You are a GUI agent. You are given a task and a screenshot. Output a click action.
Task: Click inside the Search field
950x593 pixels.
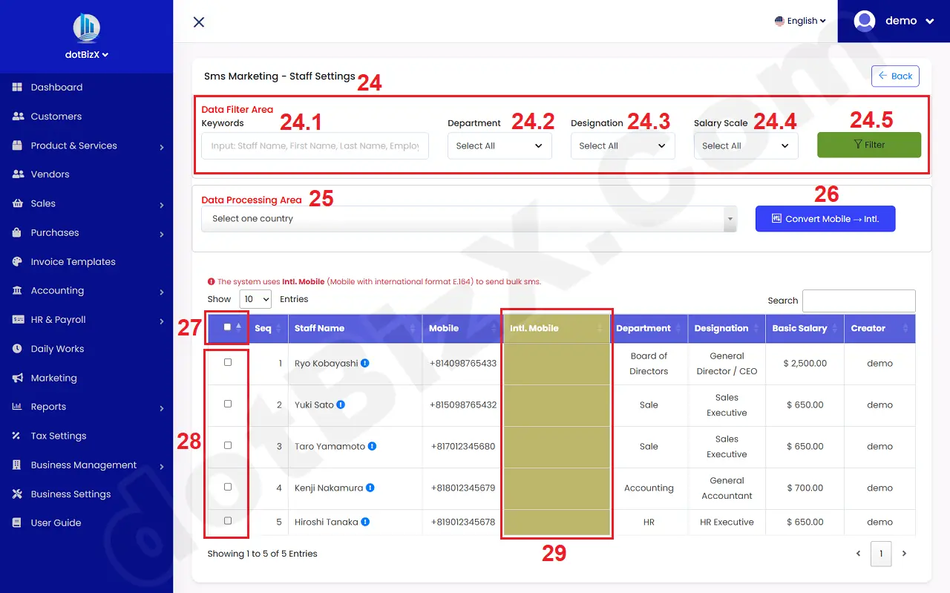click(859, 301)
